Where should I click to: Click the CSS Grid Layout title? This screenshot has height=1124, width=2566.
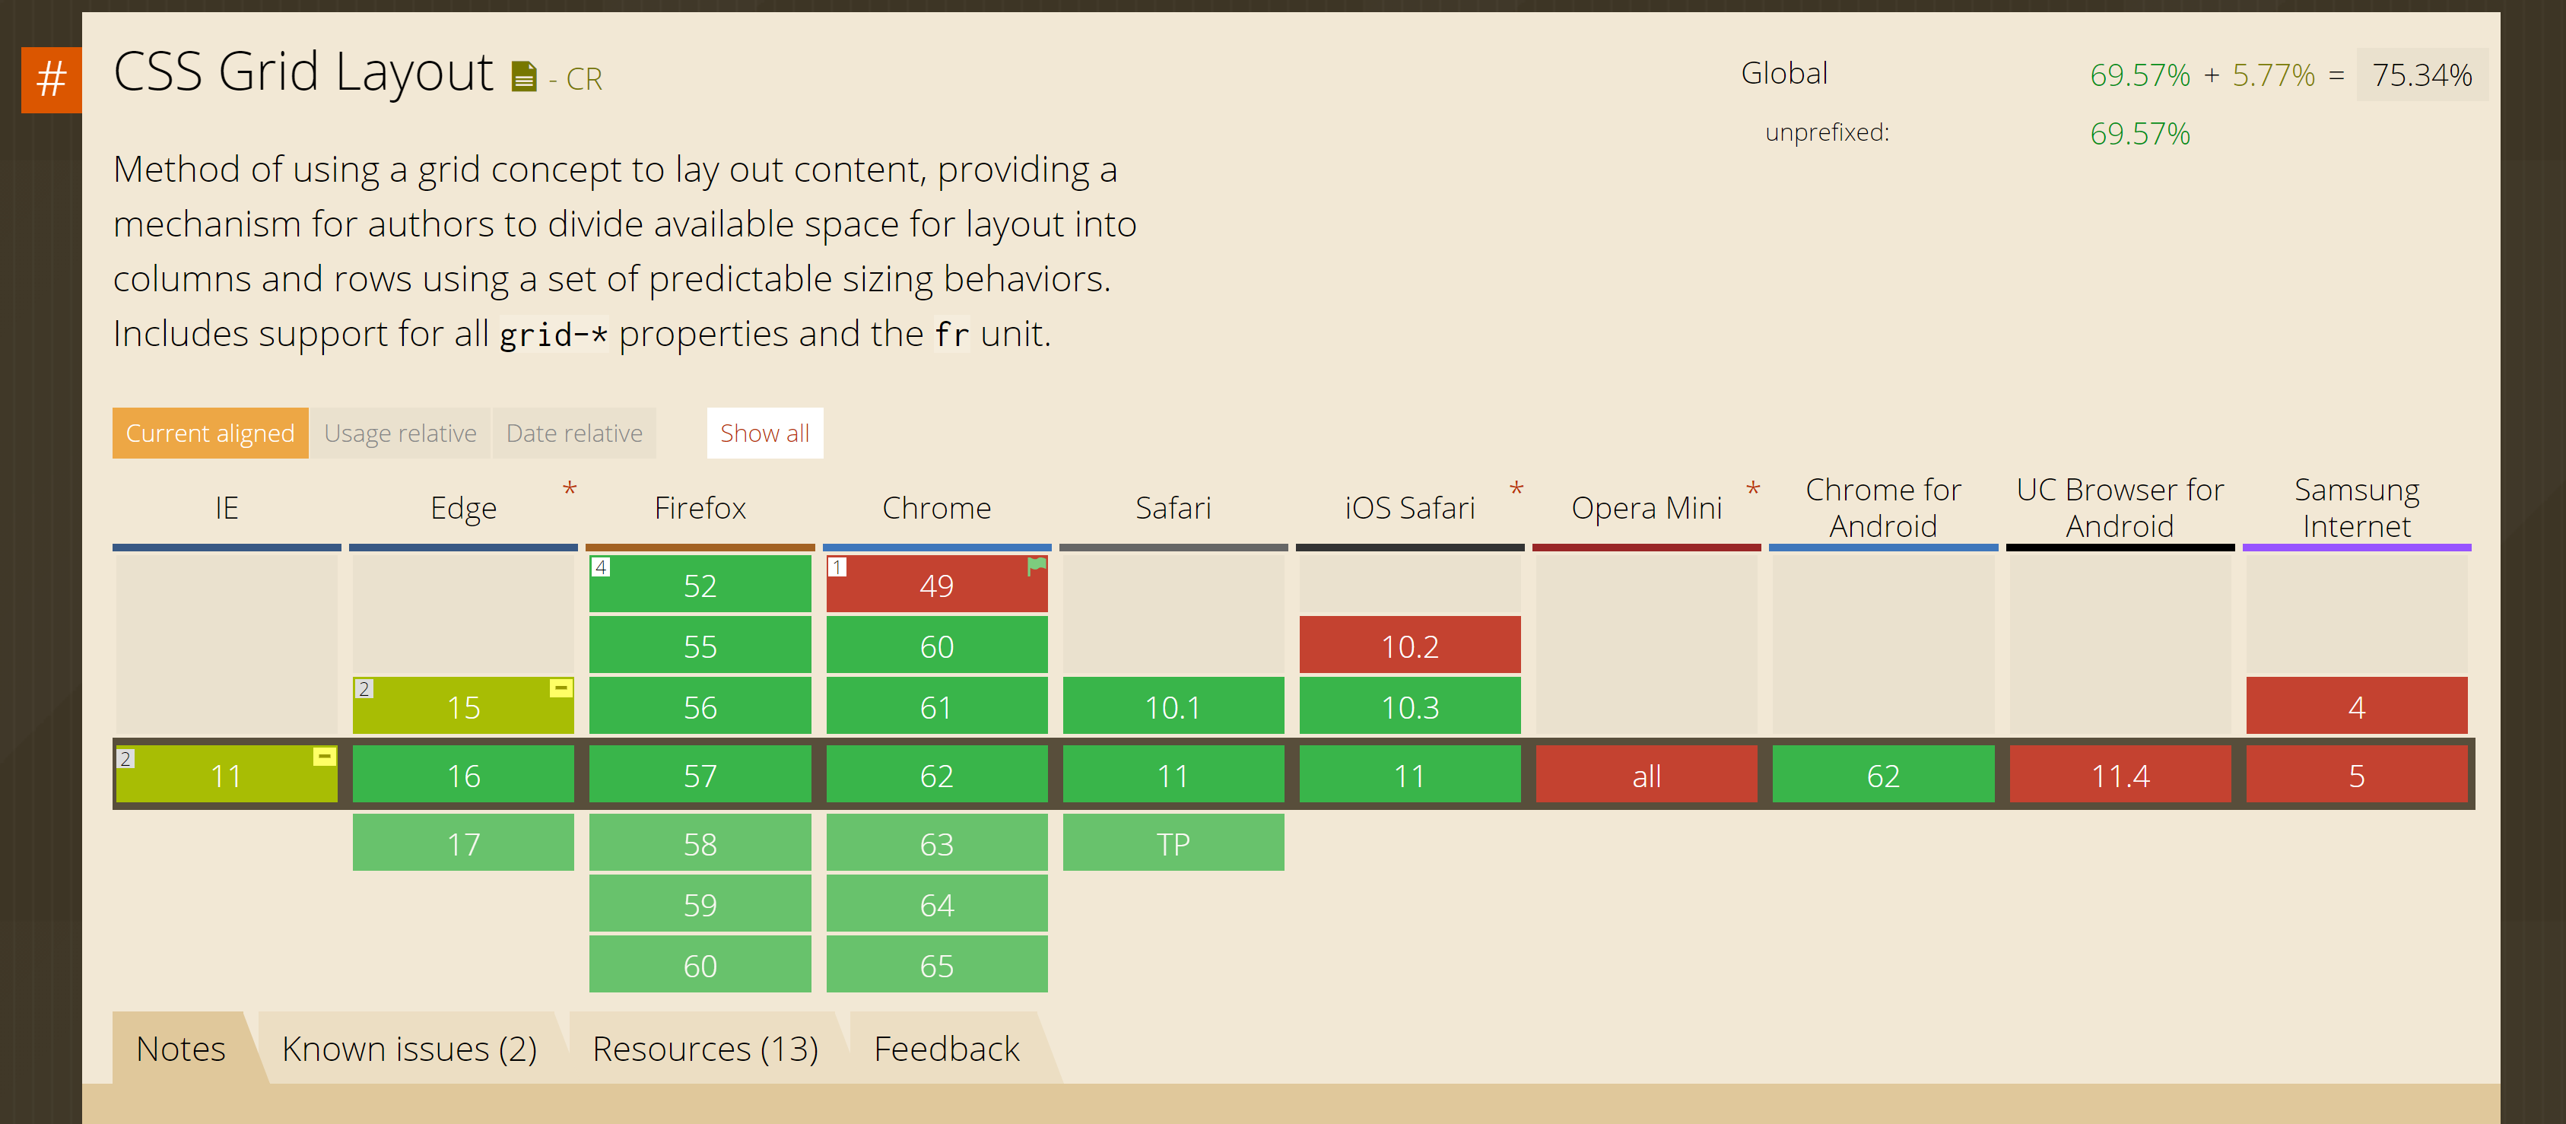click(303, 71)
